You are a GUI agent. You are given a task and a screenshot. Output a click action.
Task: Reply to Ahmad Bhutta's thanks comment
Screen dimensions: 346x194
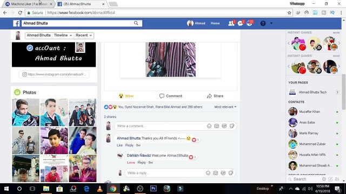tap(129, 145)
